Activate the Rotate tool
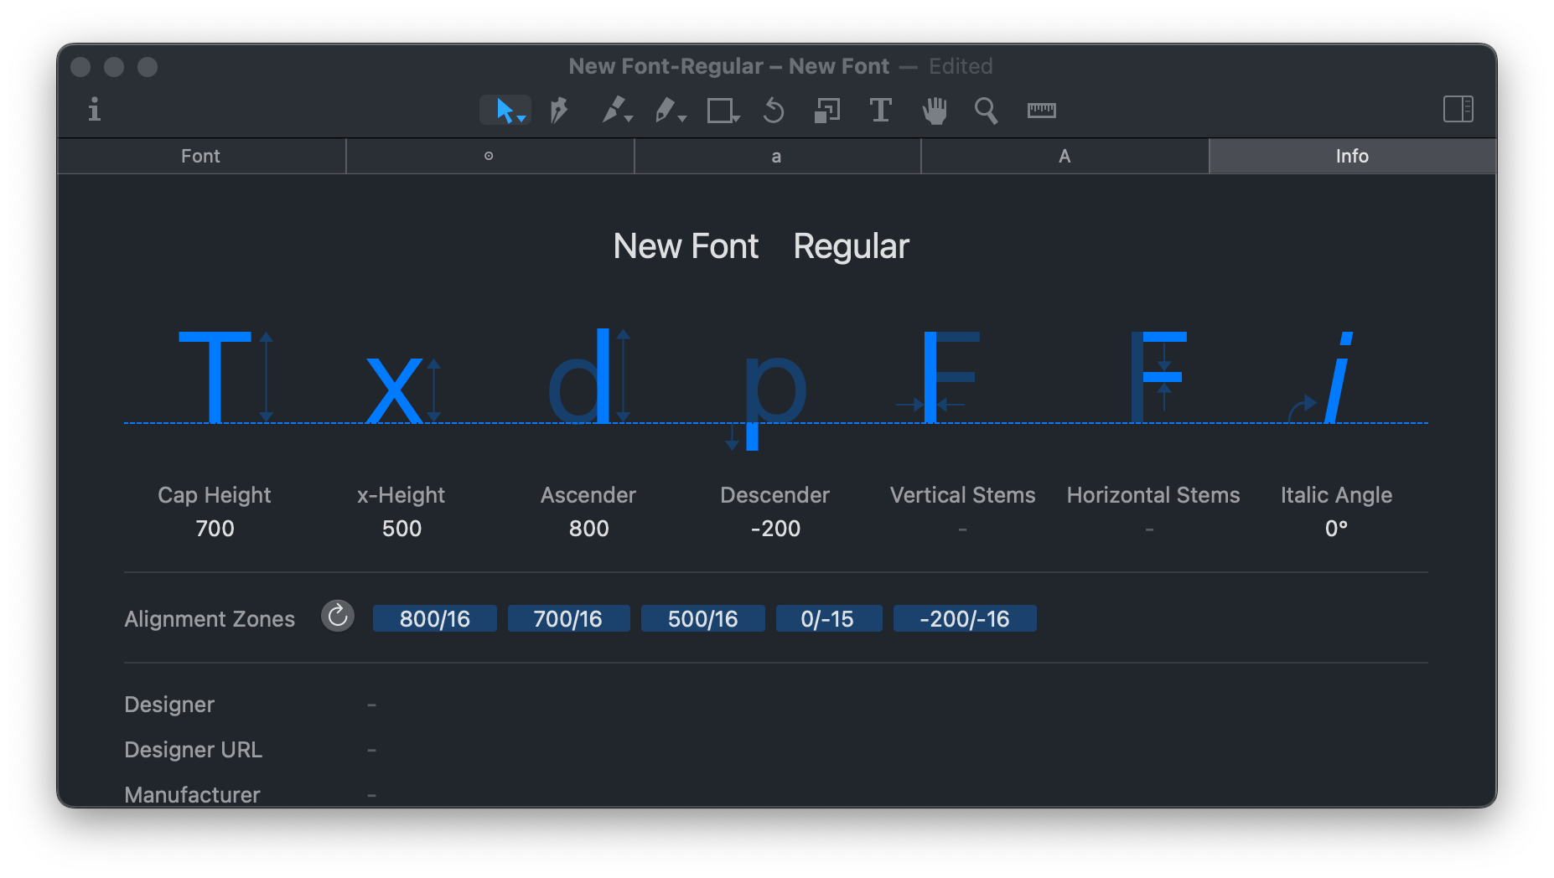The width and height of the screenshot is (1554, 878). [774, 110]
